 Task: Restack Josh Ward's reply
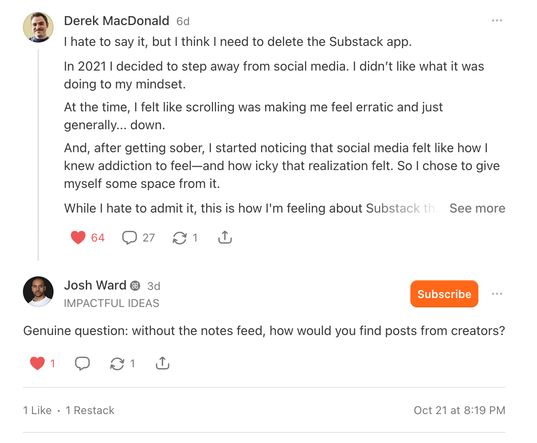tap(117, 363)
